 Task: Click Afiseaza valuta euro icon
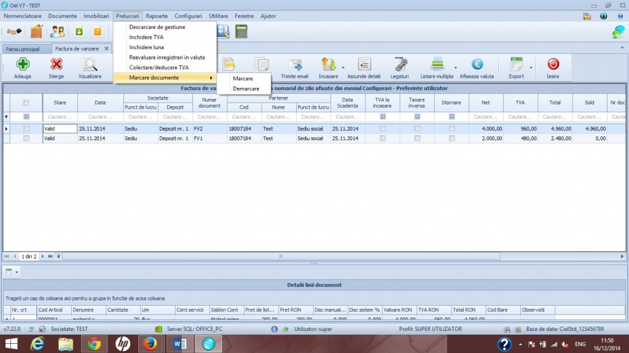477,64
